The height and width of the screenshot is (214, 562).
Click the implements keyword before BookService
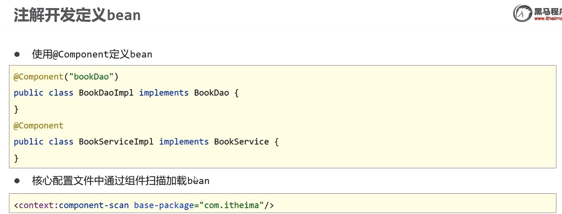coord(184,142)
